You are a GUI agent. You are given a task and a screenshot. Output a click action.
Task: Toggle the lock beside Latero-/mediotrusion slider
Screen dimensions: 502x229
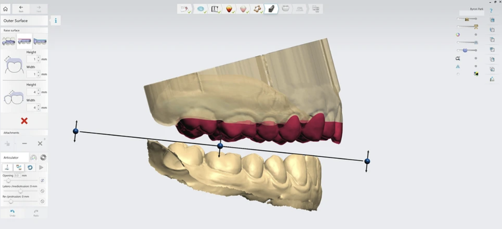pyautogui.click(x=42, y=191)
